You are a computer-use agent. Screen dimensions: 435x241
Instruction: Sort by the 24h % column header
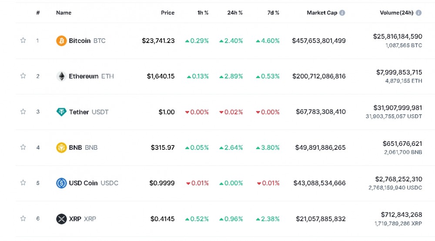click(235, 13)
